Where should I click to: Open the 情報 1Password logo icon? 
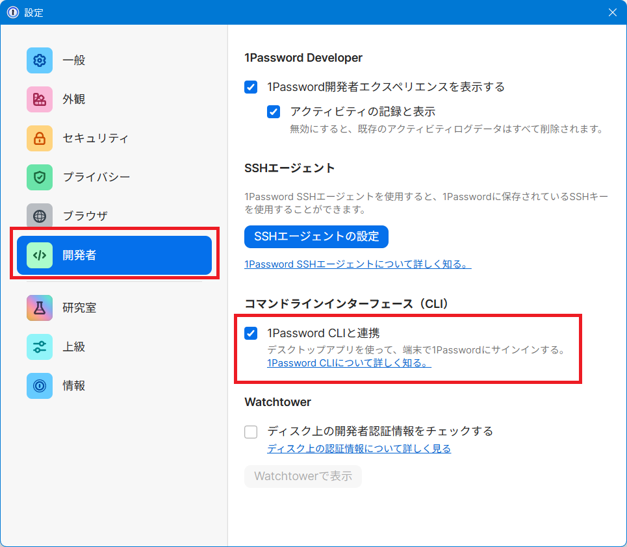click(x=40, y=386)
